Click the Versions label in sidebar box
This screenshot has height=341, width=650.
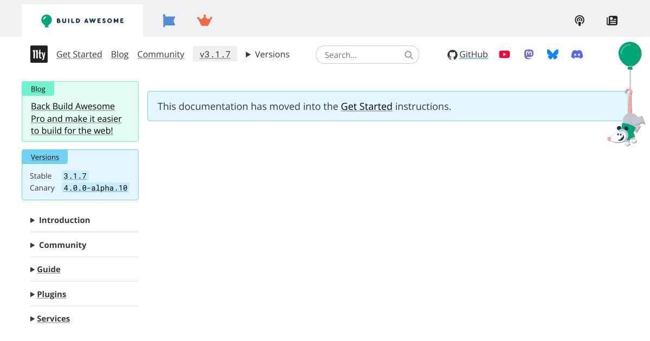click(45, 157)
